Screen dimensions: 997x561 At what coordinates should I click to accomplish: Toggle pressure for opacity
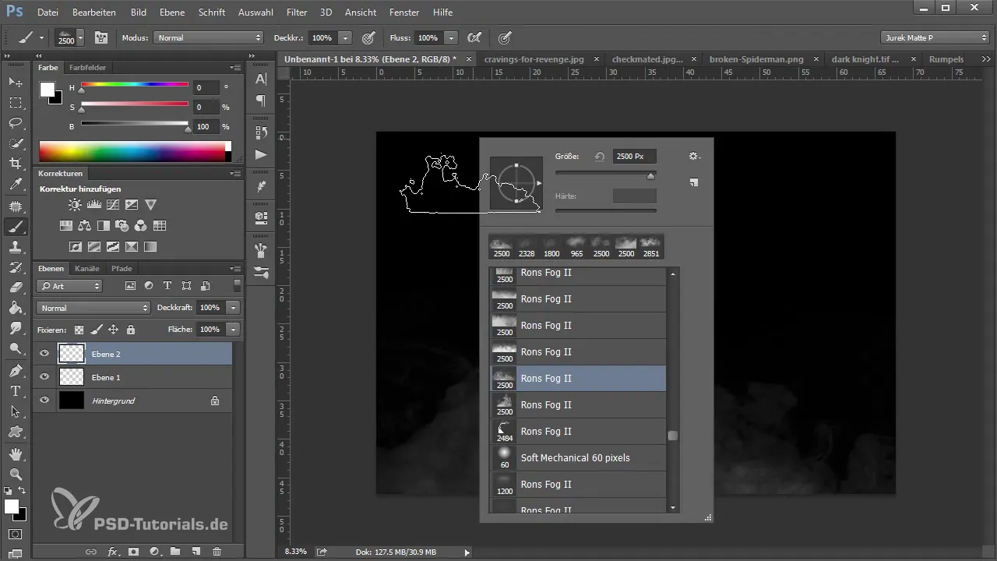pyautogui.click(x=368, y=37)
